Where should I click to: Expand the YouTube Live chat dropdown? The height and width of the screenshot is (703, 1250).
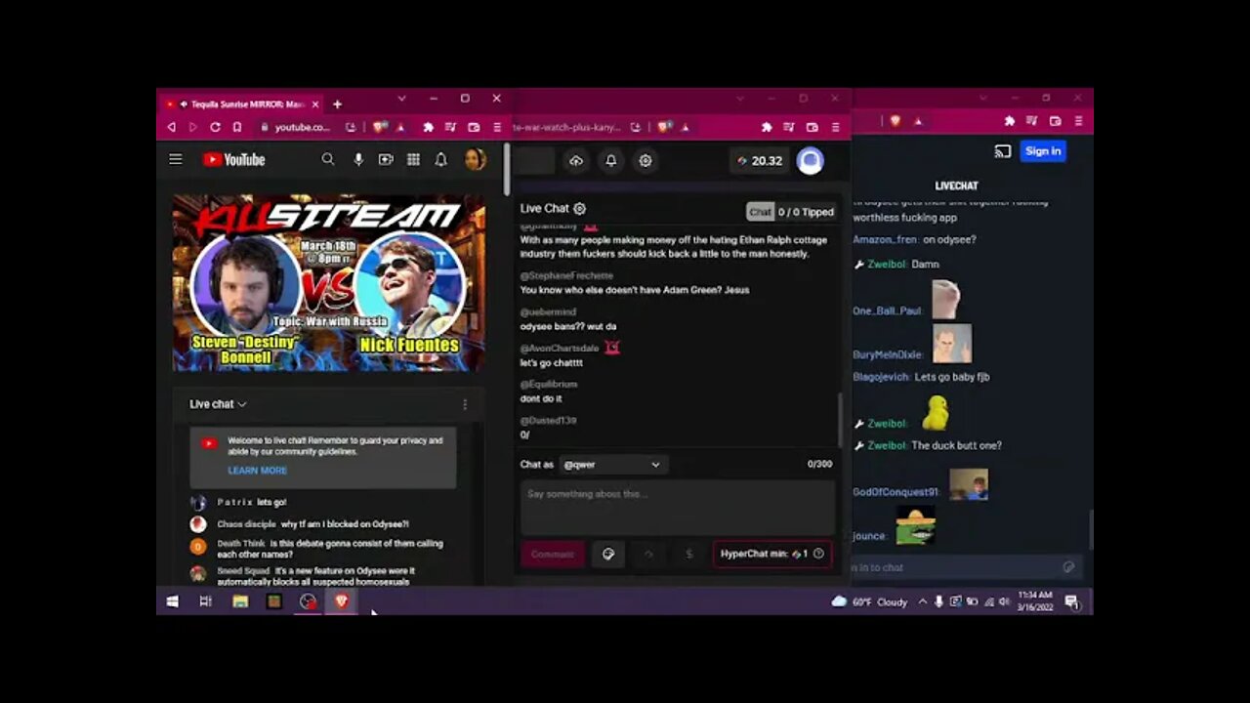[x=218, y=404]
